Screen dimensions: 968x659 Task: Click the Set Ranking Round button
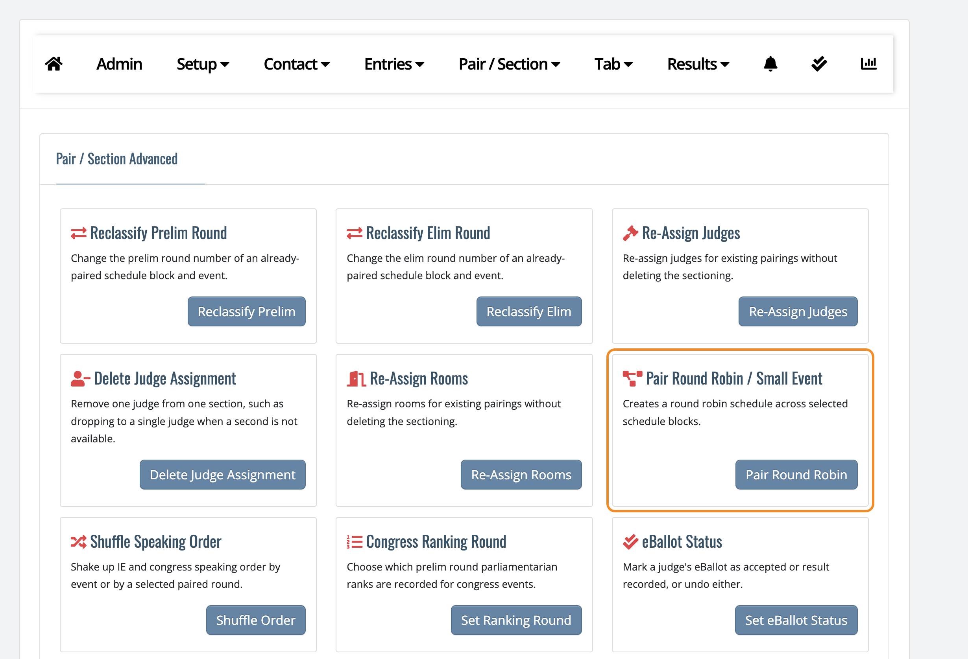(516, 620)
